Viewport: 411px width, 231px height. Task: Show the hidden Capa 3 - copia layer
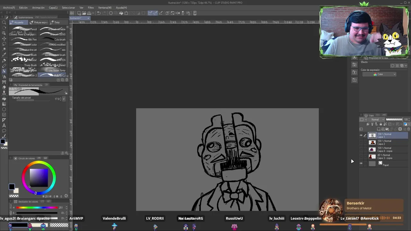361,157
